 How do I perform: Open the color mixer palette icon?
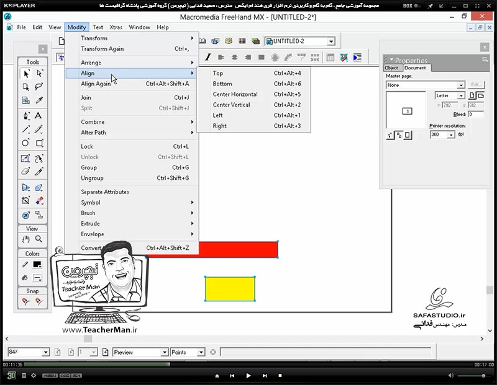coord(229,41)
